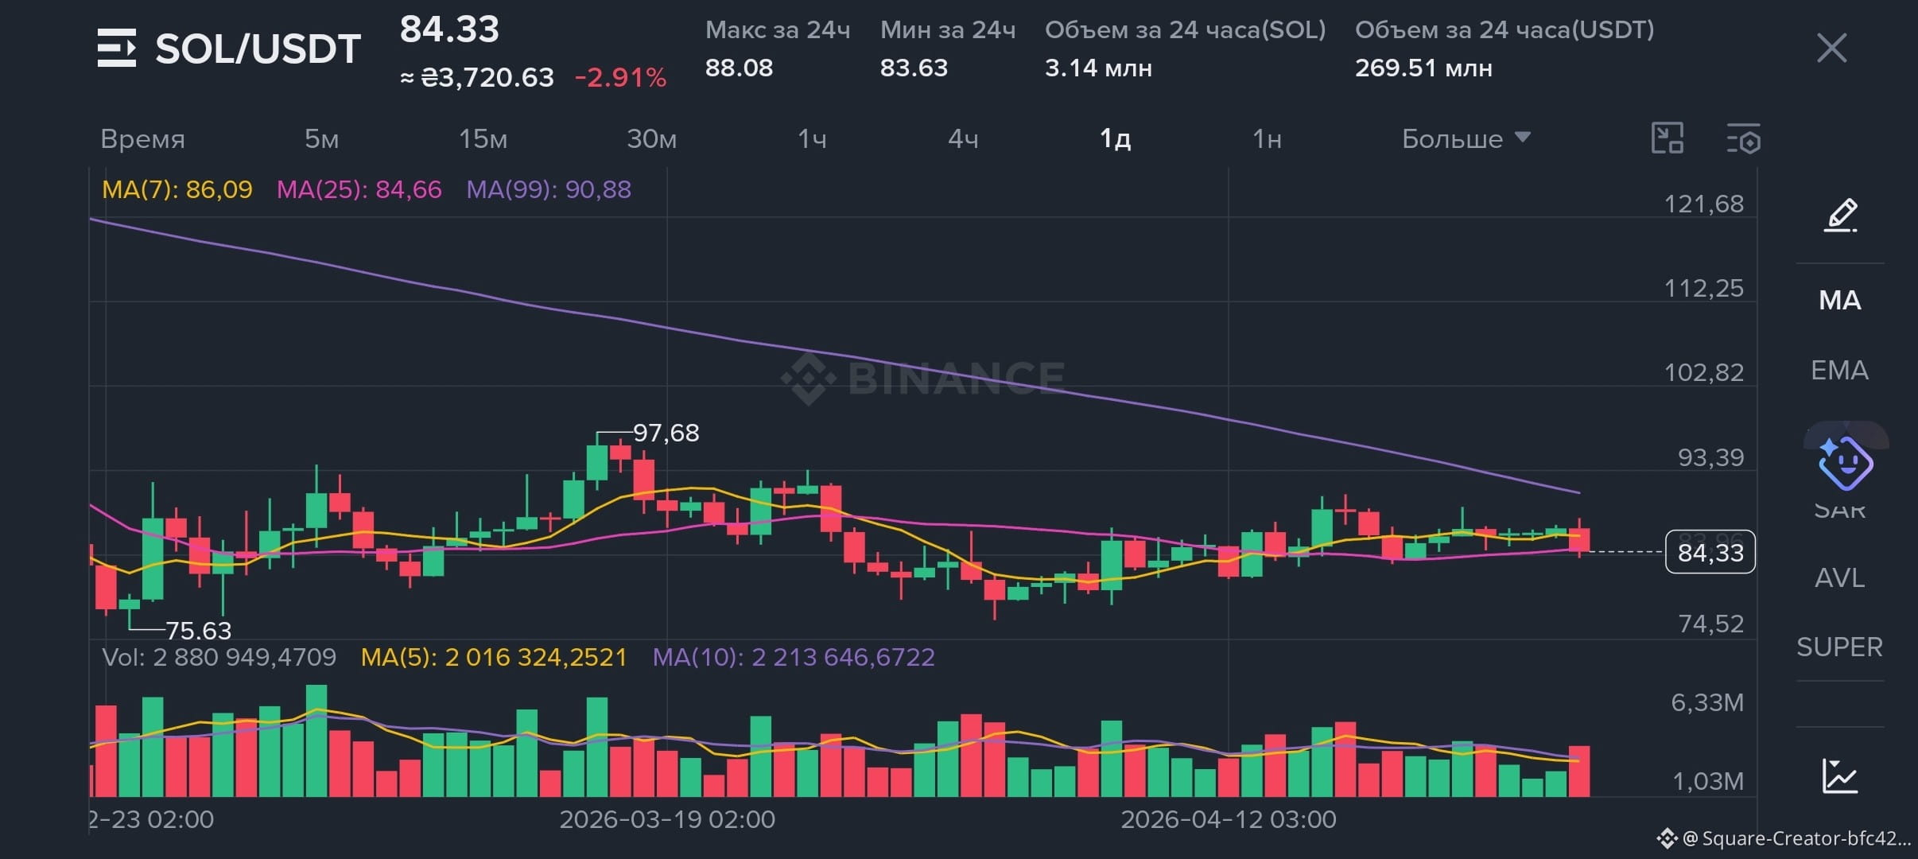1918x859 pixels.
Task: Click the 2026-04-12 03:00 date label
Action: click(1229, 819)
